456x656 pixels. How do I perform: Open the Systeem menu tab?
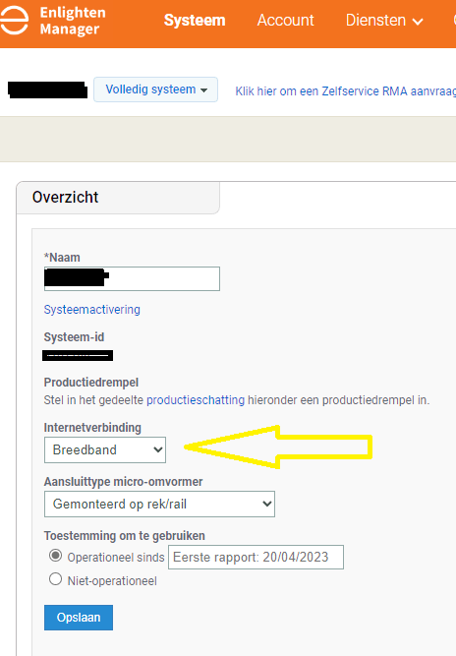click(x=195, y=20)
